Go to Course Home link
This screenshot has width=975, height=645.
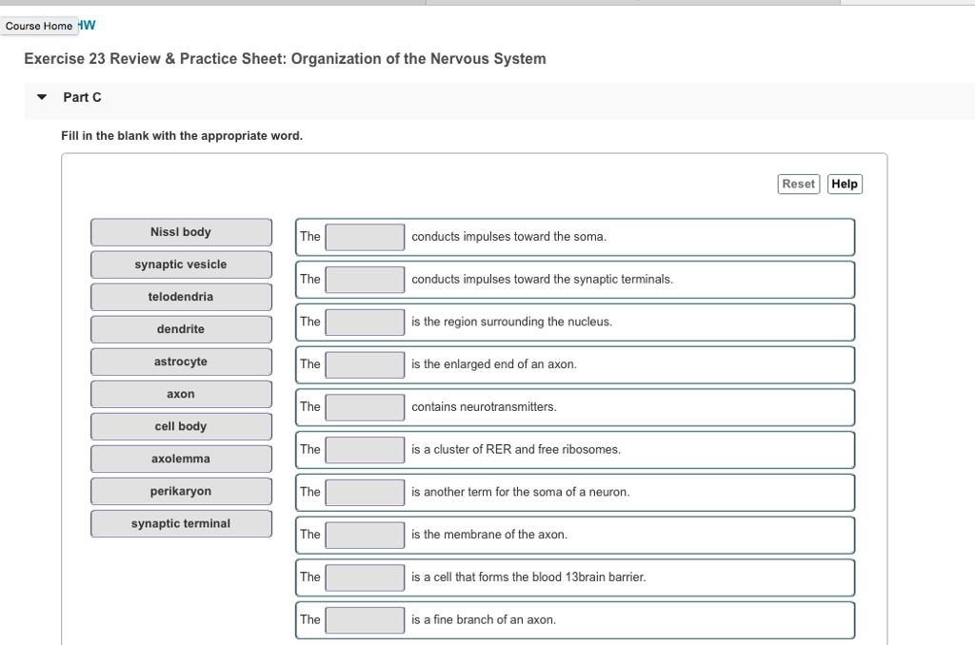(39, 26)
